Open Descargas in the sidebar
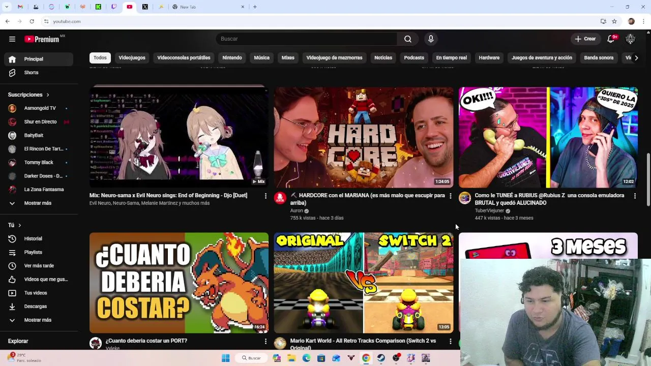This screenshot has width=651, height=366. (39, 307)
